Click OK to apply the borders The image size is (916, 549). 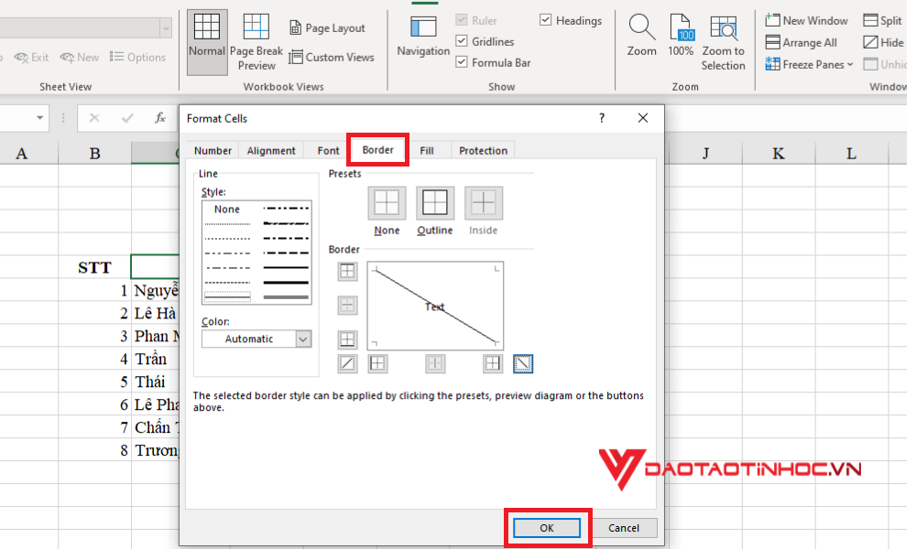tap(546, 527)
